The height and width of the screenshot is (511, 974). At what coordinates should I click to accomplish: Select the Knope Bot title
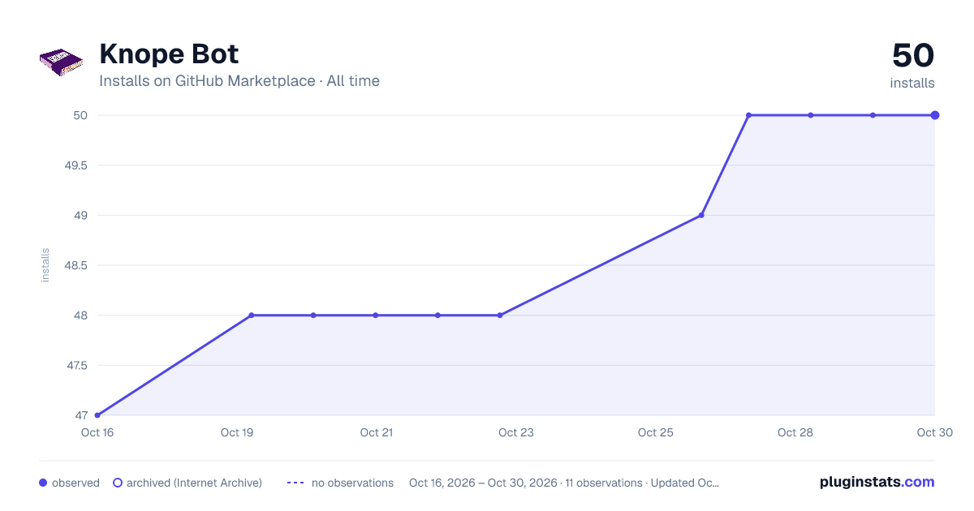[169, 54]
